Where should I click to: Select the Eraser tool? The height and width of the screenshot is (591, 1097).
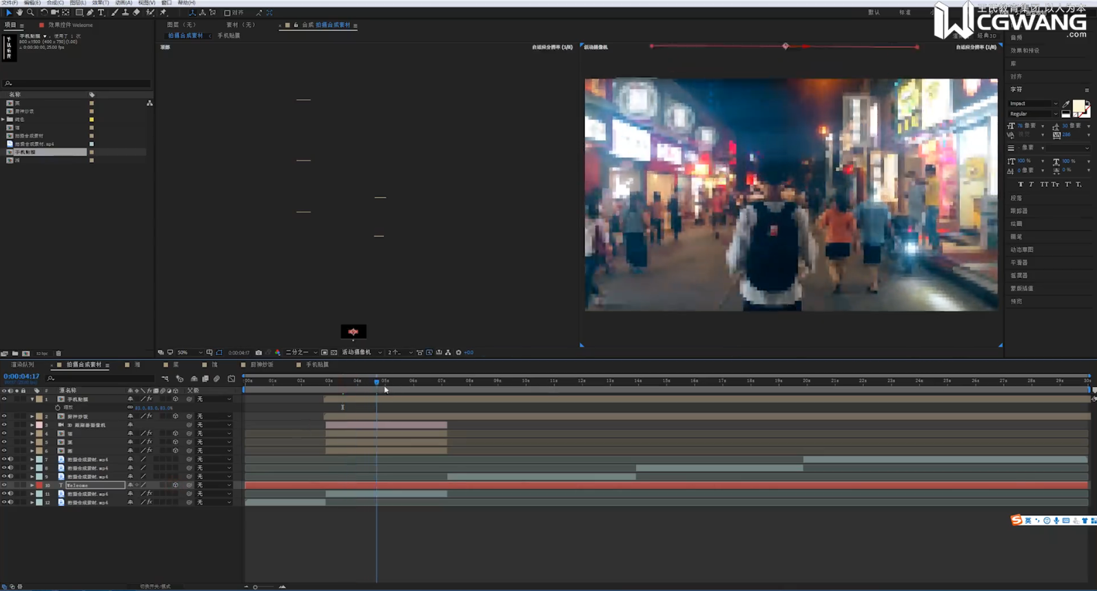pyautogui.click(x=136, y=12)
